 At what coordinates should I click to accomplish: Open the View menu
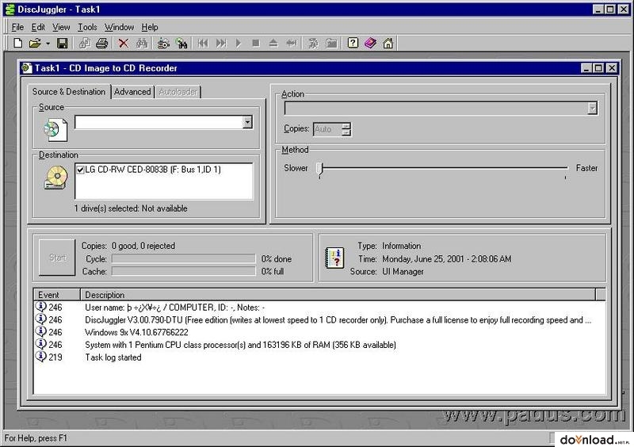61,27
